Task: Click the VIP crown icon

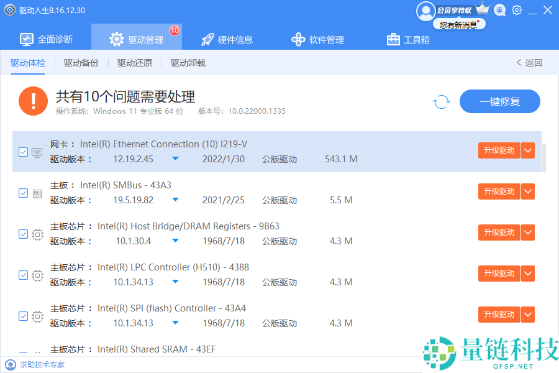Action: point(483,9)
